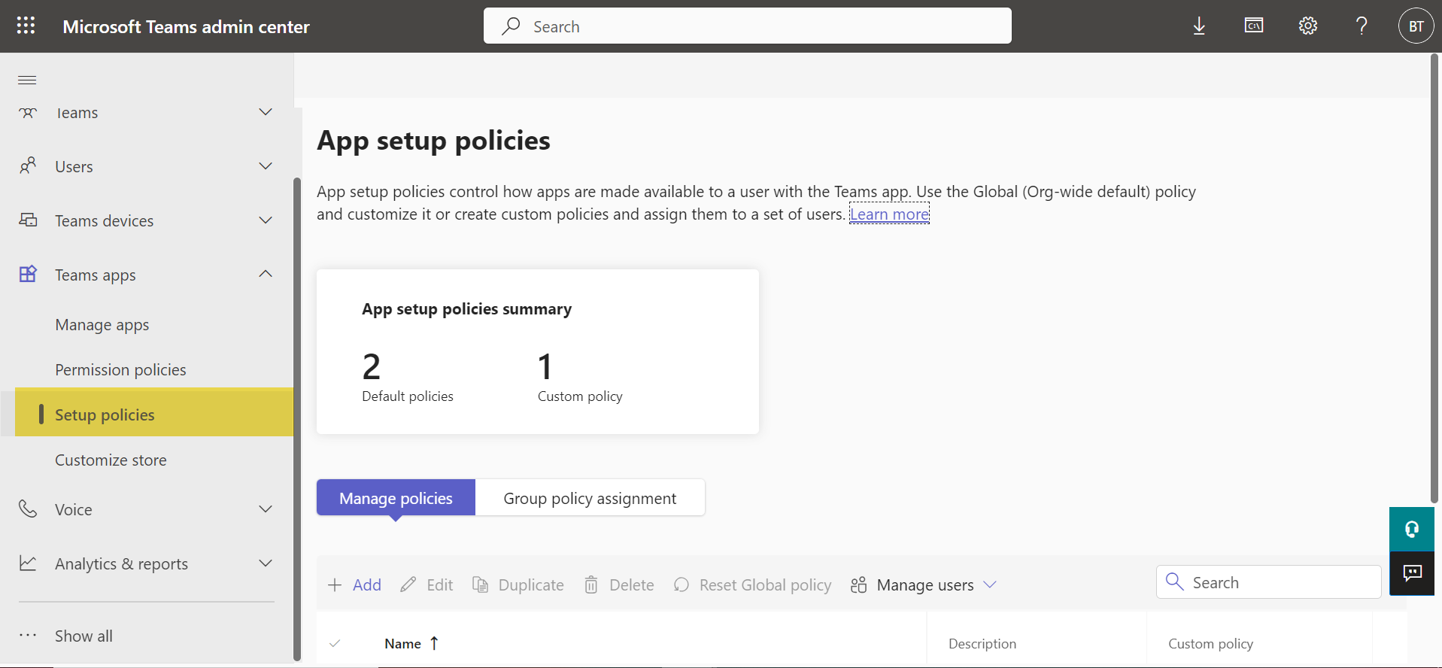1442x668 pixels.
Task: Click the Description column header
Action: 982,644
